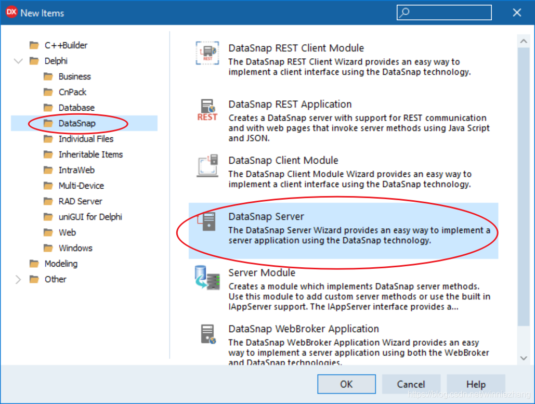Image resolution: width=535 pixels, height=404 pixels.
Task: Open the Inheritable Items category
Action: click(x=90, y=154)
